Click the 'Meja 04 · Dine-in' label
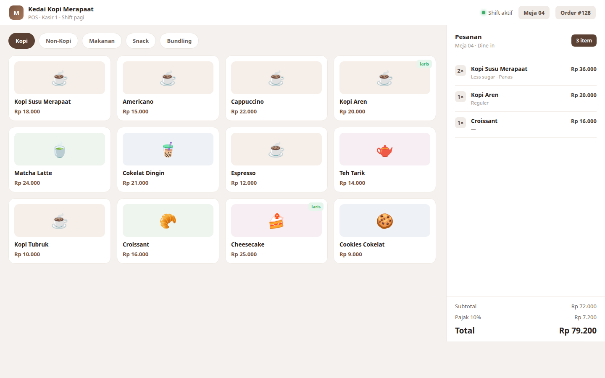Screen dimensions: 605x378 coord(475,45)
